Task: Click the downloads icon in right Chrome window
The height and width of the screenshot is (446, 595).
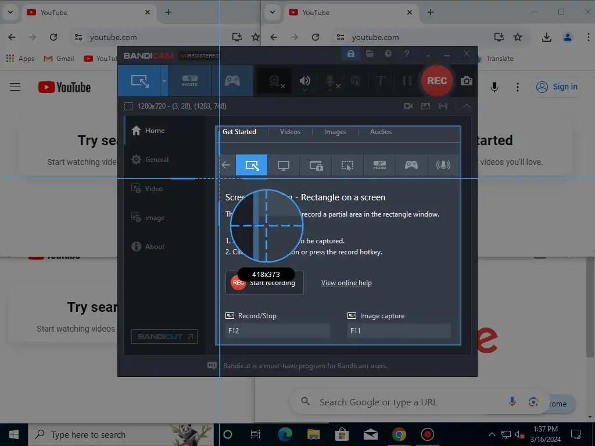Action: pos(546,37)
